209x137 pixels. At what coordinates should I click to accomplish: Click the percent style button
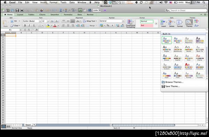(x=108, y=25)
